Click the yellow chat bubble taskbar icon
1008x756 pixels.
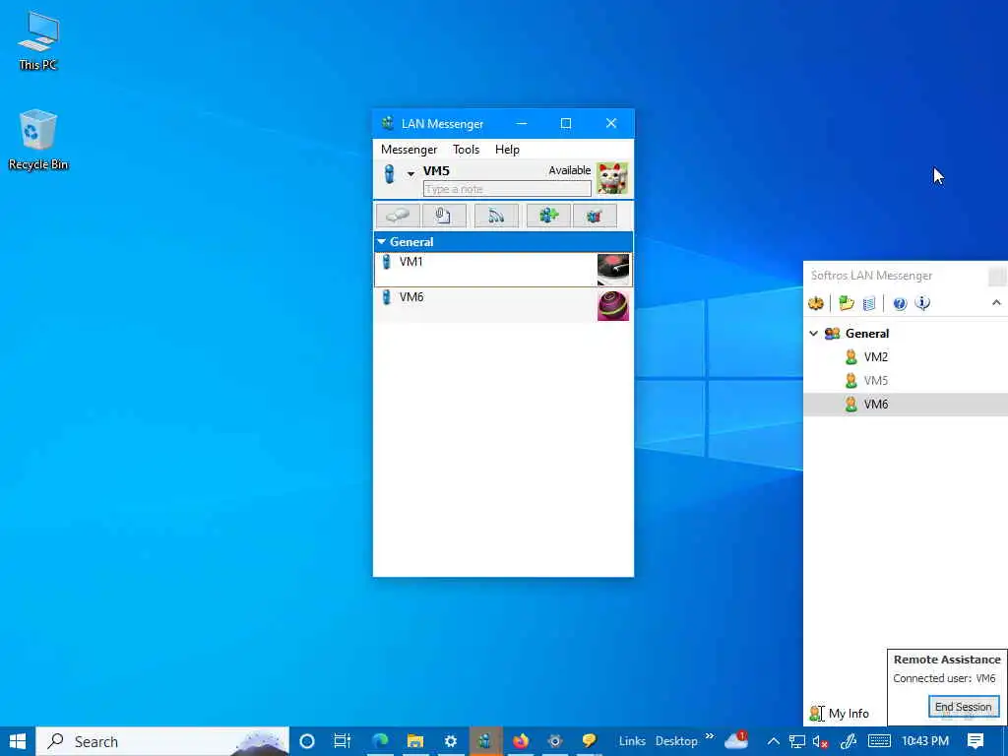[589, 741]
